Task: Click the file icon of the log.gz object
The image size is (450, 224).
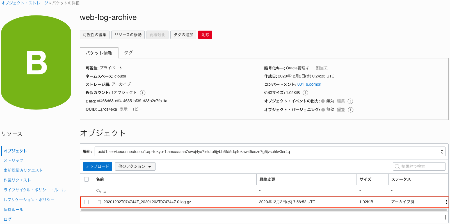Action: click(x=99, y=202)
